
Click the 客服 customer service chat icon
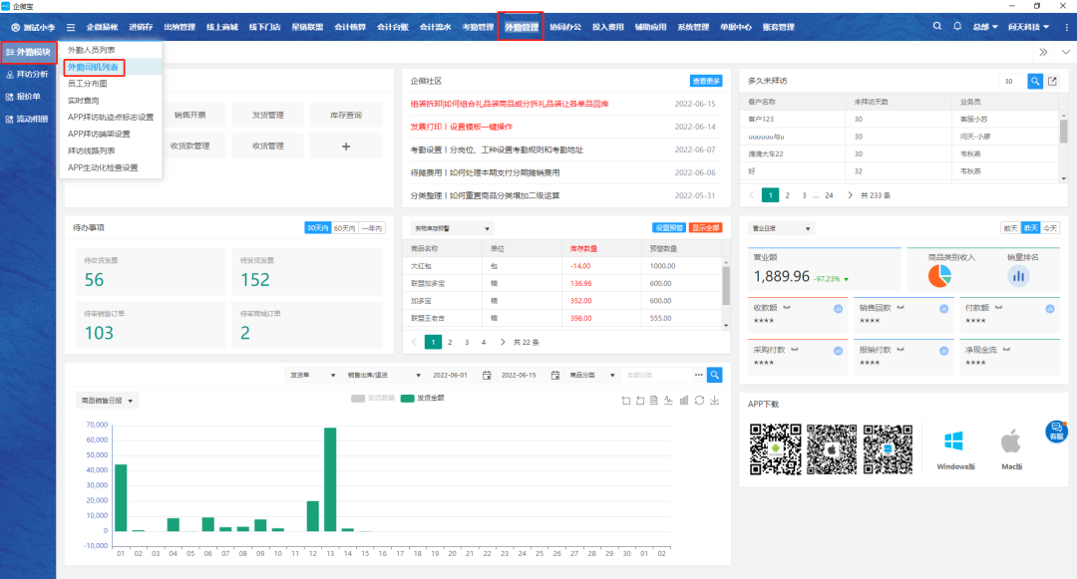coord(1055,431)
